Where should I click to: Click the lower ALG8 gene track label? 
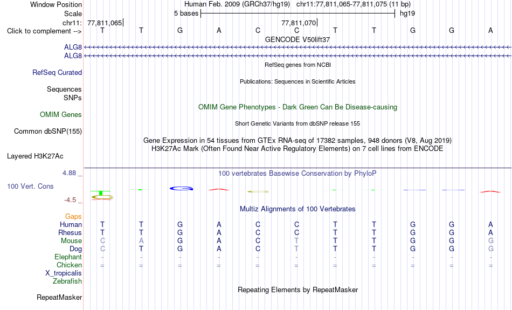[73, 56]
